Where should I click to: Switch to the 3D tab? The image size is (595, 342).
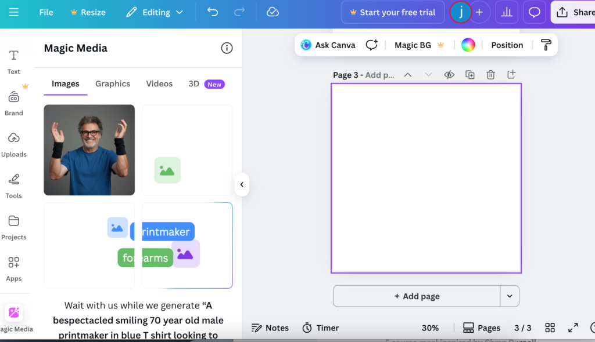click(x=206, y=83)
